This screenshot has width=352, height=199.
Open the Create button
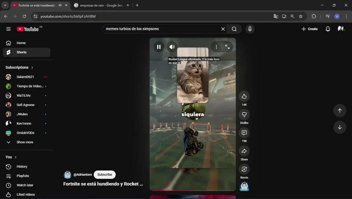[x=309, y=29]
